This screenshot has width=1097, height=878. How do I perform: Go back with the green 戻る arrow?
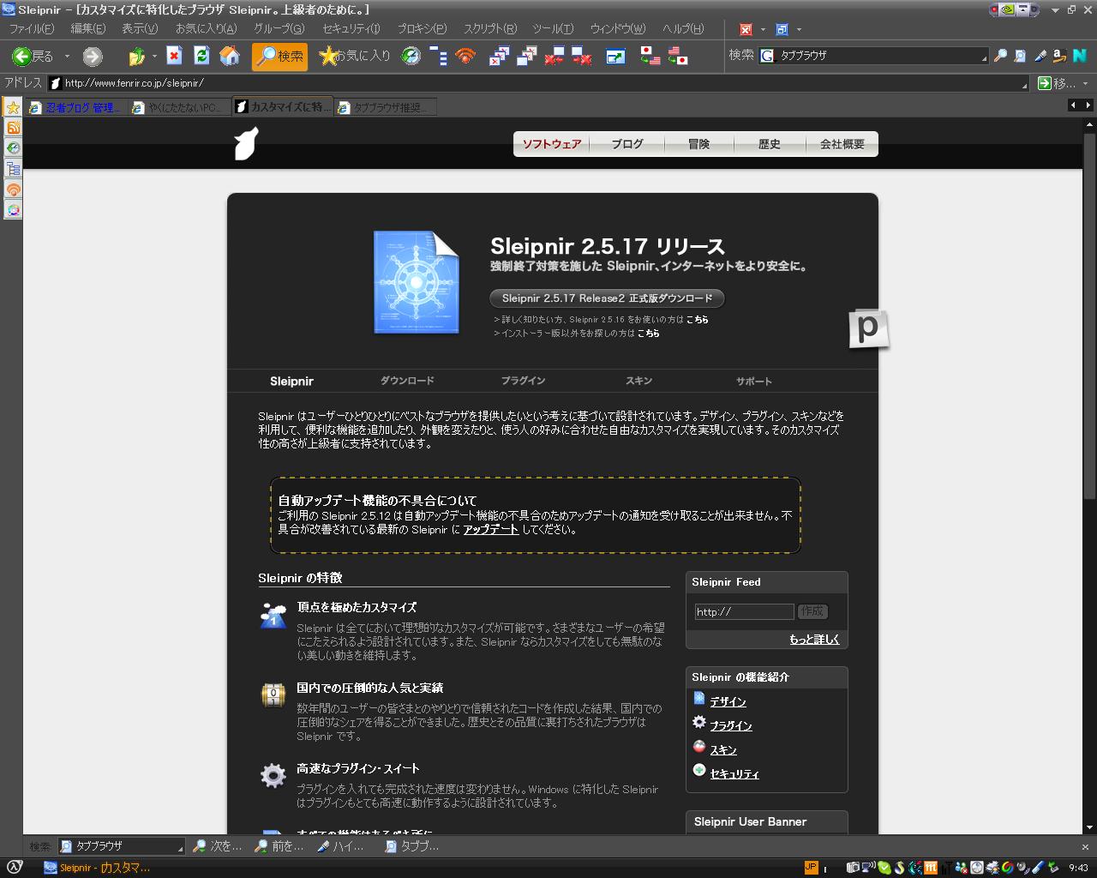coord(33,57)
